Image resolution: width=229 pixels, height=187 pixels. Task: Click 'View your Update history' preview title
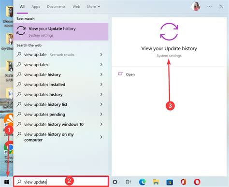coord(169,48)
